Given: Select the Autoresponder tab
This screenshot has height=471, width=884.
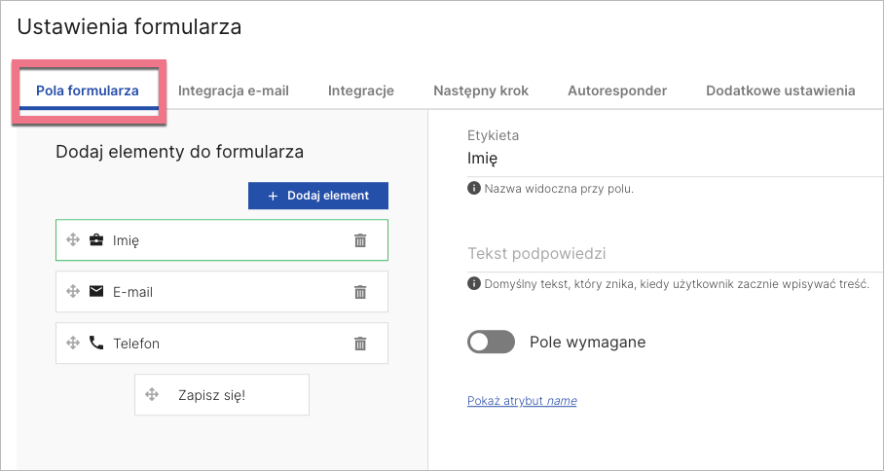Looking at the screenshot, I should click(x=617, y=91).
